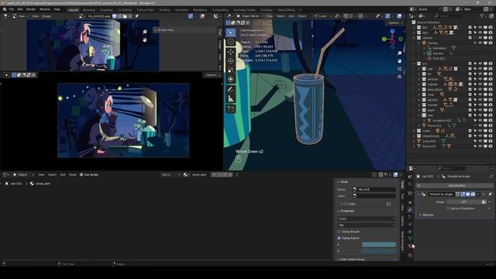The width and height of the screenshot is (496, 279).
Task: Toggle modifier realtime display for Smooth by Angle
Action: (x=468, y=194)
